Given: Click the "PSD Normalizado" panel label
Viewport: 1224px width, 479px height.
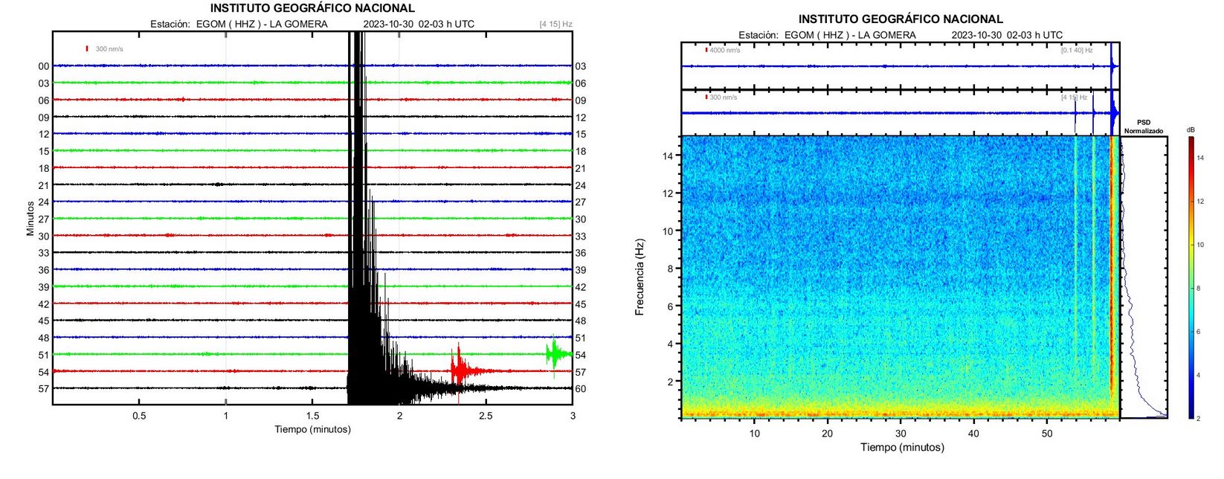Looking at the screenshot, I should click(x=1143, y=126).
